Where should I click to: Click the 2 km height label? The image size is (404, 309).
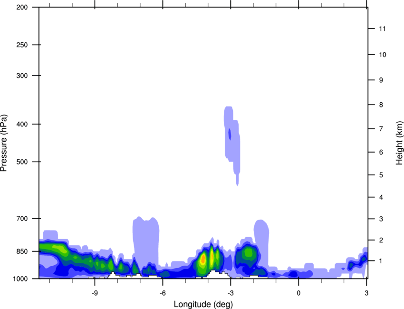(x=381, y=240)
